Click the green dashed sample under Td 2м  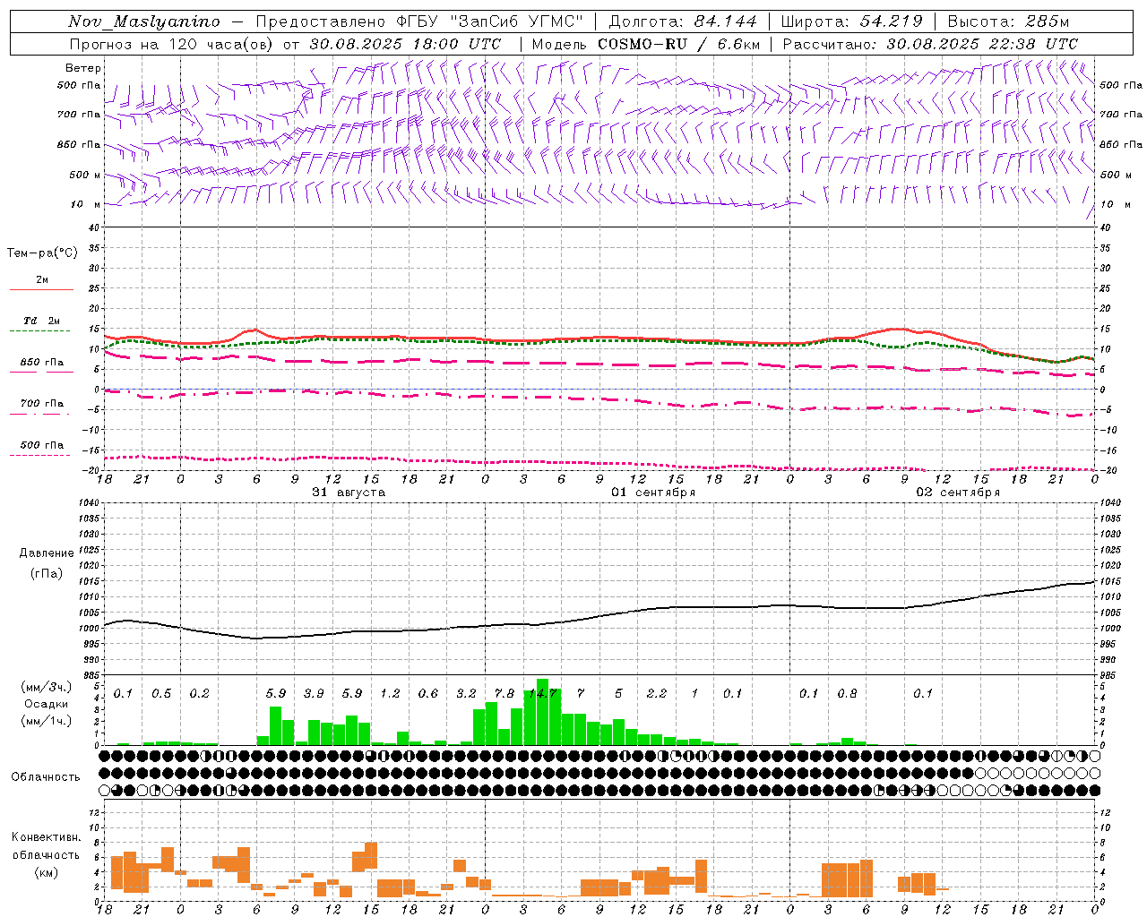coord(39,331)
